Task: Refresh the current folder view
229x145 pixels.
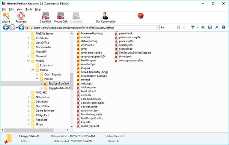Action: (163, 27)
